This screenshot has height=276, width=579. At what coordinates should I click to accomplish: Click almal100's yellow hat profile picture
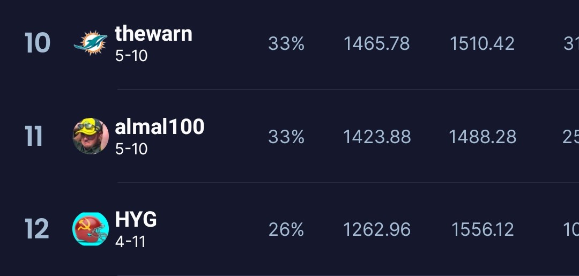tap(91, 136)
